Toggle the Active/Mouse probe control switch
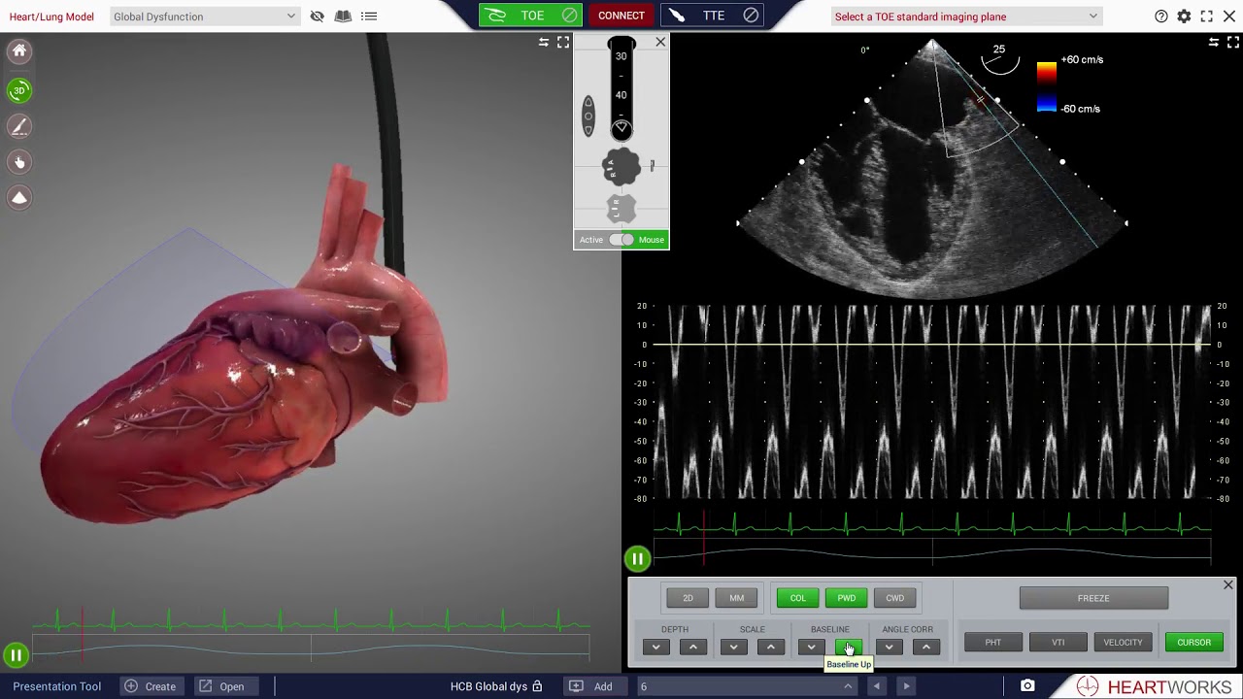 (621, 240)
